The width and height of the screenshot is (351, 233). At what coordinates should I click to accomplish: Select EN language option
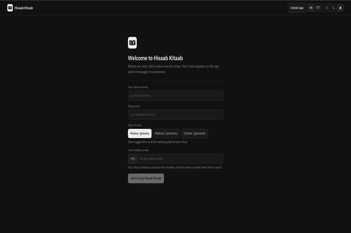pyautogui.click(x=311, y=8)
